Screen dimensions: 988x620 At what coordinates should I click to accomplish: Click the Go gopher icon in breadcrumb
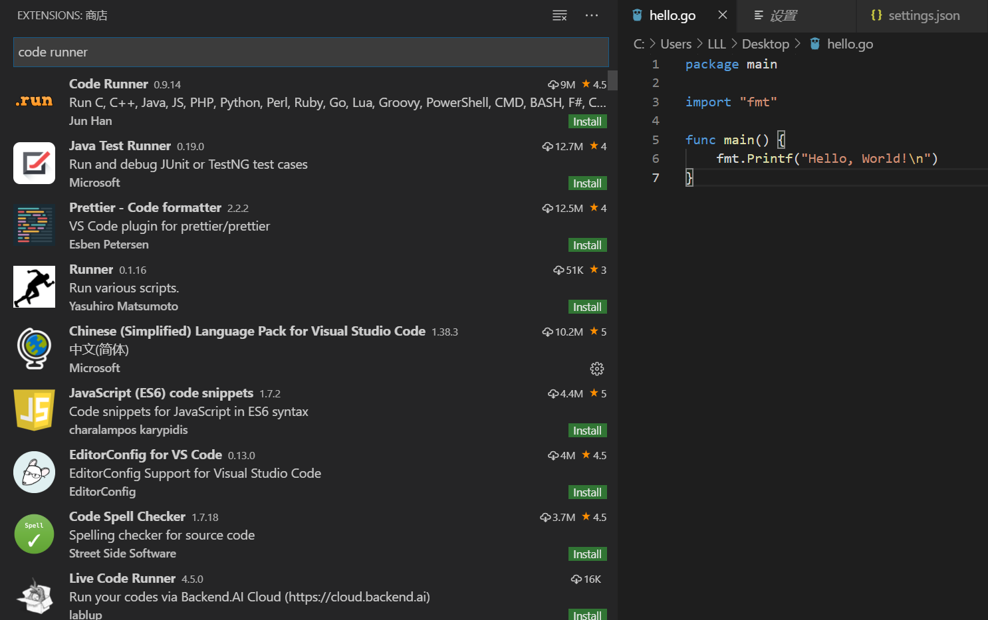814,44
